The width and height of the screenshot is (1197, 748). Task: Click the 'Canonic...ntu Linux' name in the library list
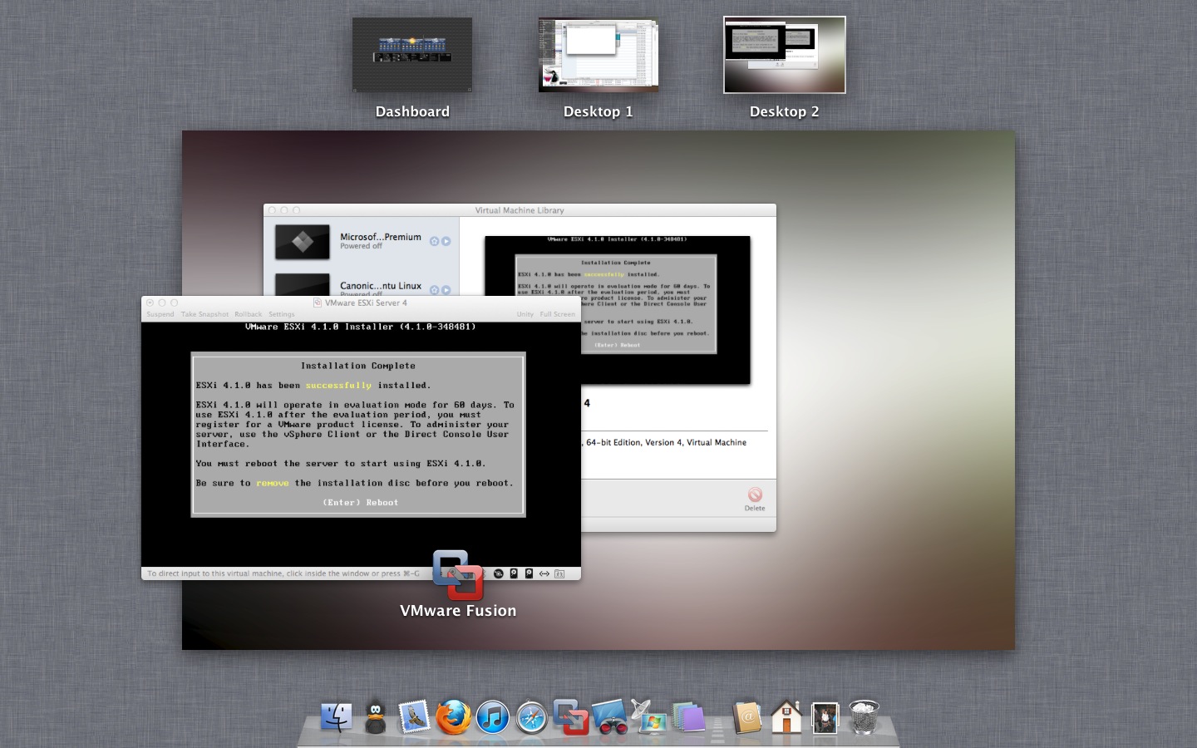click(381, 285)
